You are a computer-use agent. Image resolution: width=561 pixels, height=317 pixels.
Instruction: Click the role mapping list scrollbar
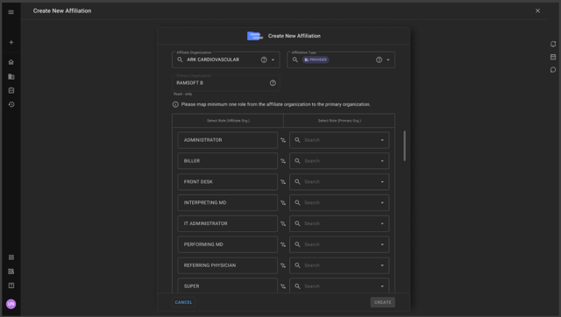(x=405, y=146)
